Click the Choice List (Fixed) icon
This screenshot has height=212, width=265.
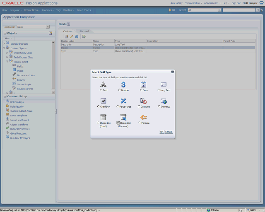[x=103, y=117]
